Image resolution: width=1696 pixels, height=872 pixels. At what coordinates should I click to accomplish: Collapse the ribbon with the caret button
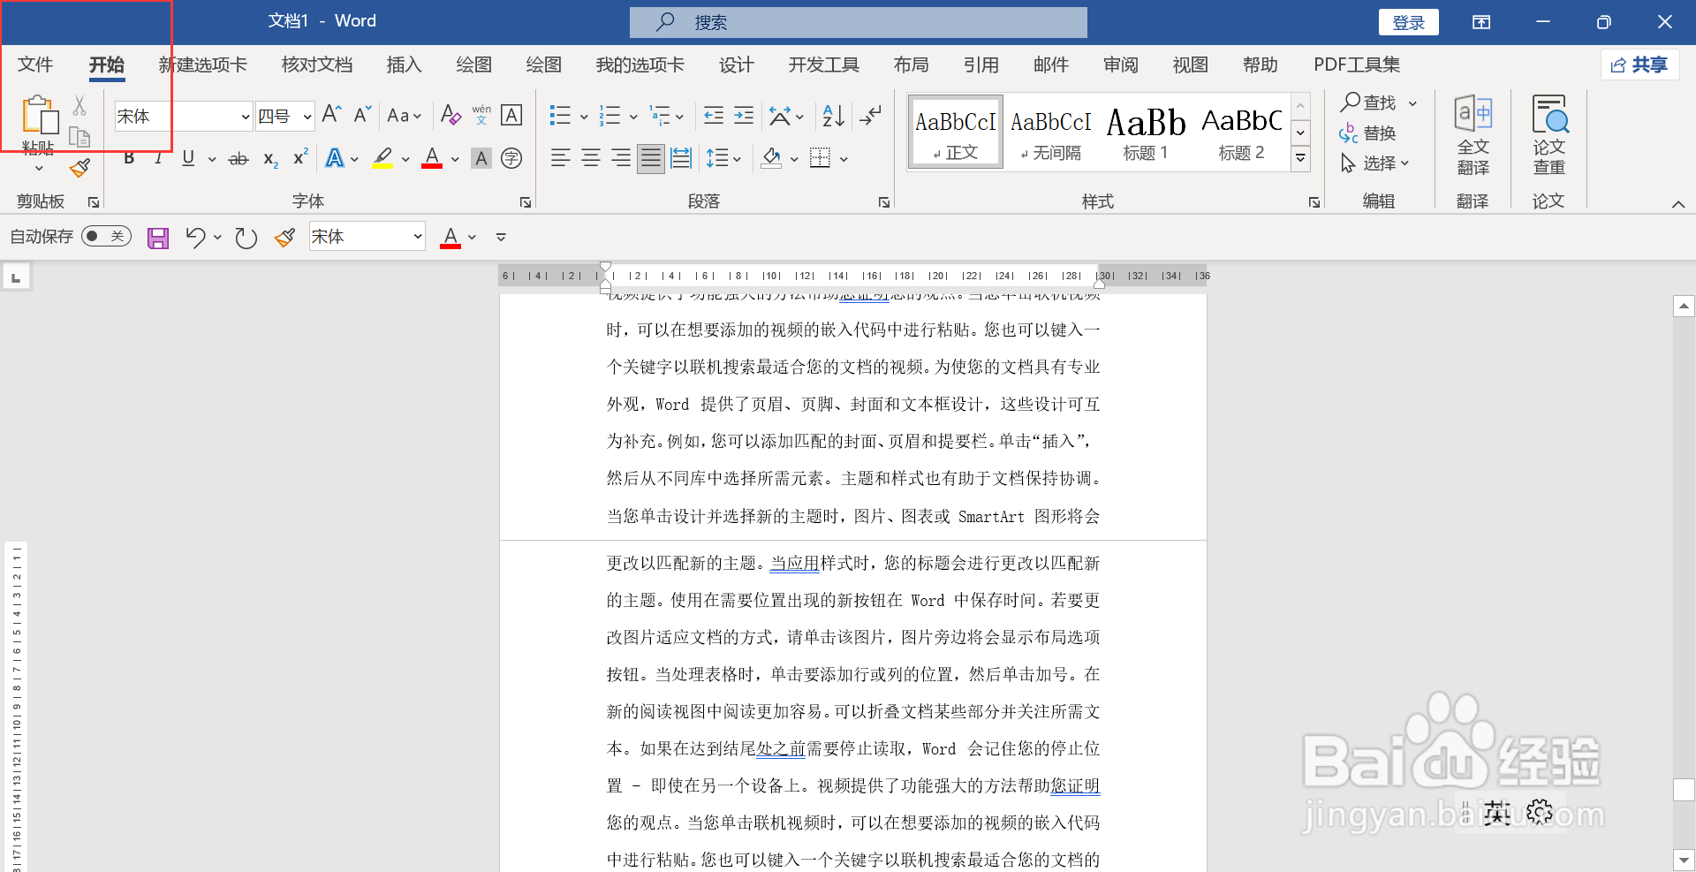(1678, 204)
